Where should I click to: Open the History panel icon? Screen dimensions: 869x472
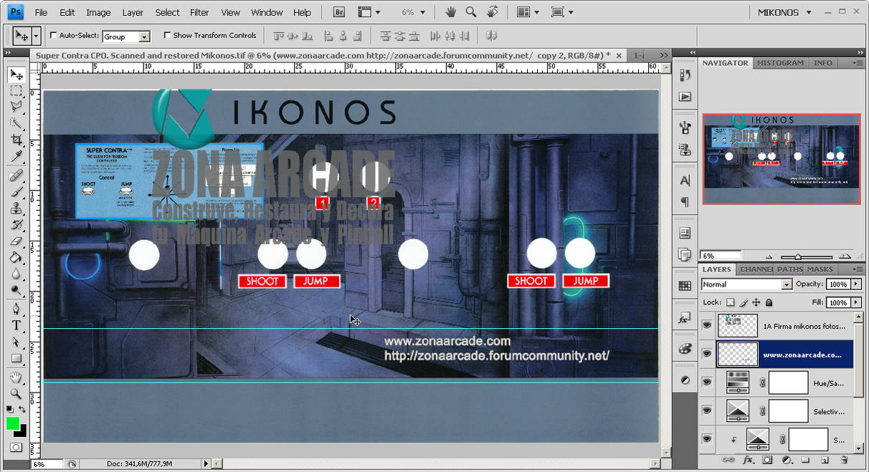click(x=685, y=76)
